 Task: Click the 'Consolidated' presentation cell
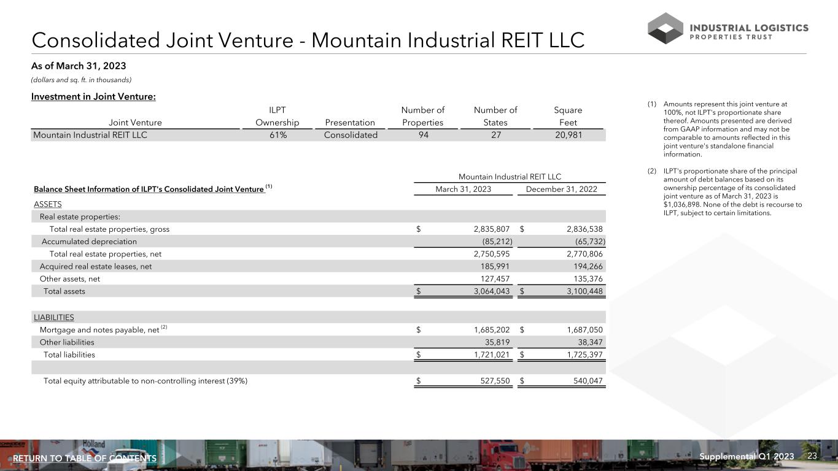351,135
